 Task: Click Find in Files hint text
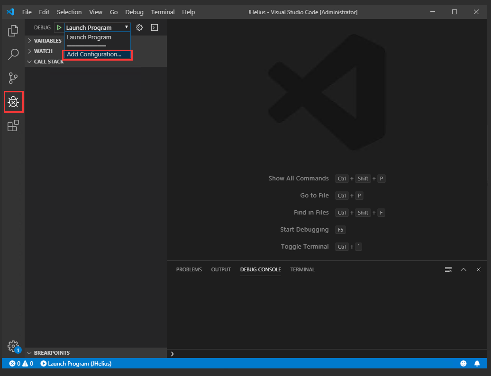(x=311, y=213)
